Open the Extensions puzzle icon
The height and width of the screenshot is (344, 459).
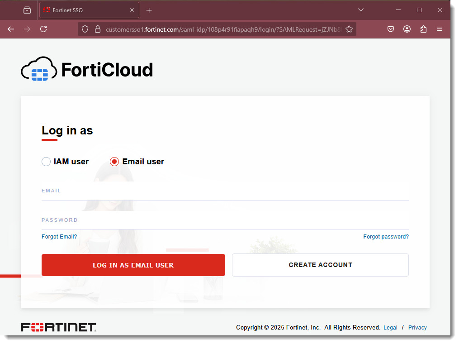[x=423, y=29]
